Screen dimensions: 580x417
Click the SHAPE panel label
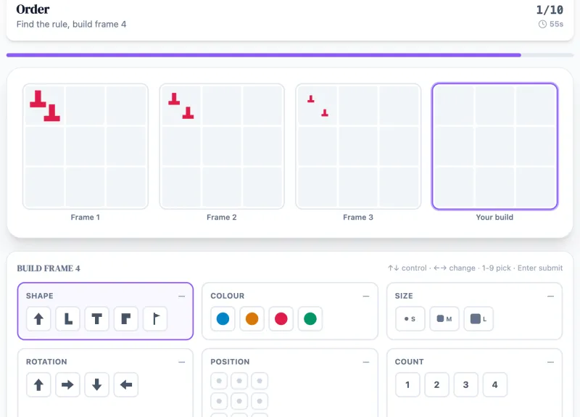pos(40,296)
